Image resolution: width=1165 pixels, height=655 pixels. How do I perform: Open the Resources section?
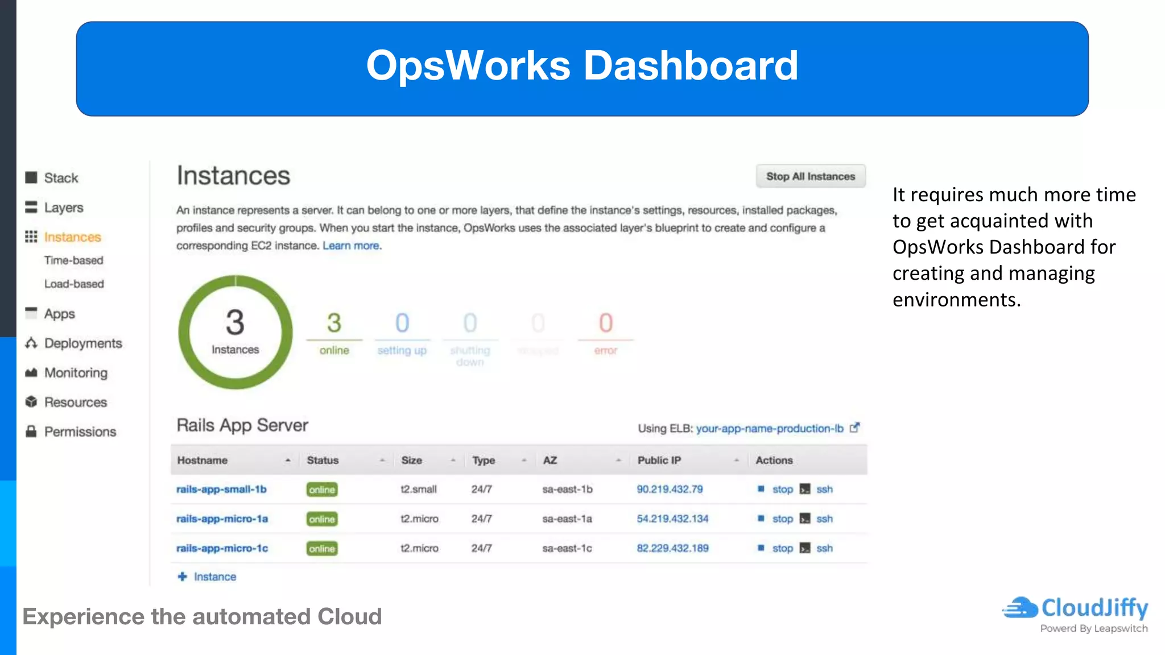coord(76,403)
